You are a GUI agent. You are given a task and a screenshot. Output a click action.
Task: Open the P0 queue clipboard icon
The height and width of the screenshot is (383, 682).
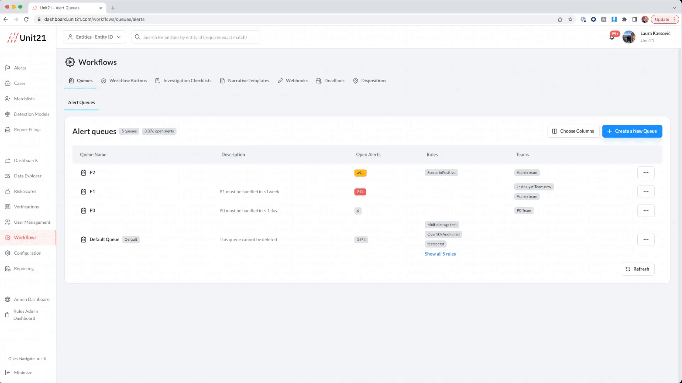click(x=83, y=211)
